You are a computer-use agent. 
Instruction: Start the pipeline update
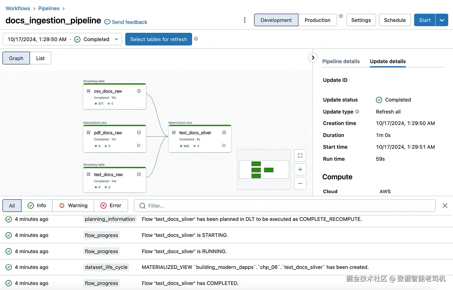425,20
